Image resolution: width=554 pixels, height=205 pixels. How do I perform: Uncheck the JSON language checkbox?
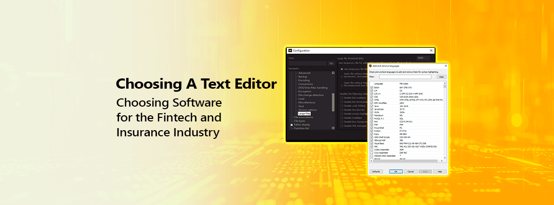372,112
